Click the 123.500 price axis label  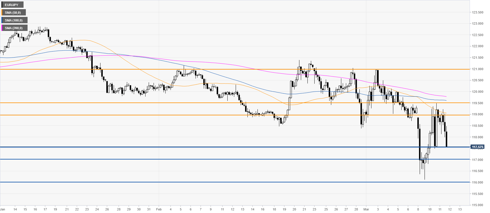pos(478,13)
